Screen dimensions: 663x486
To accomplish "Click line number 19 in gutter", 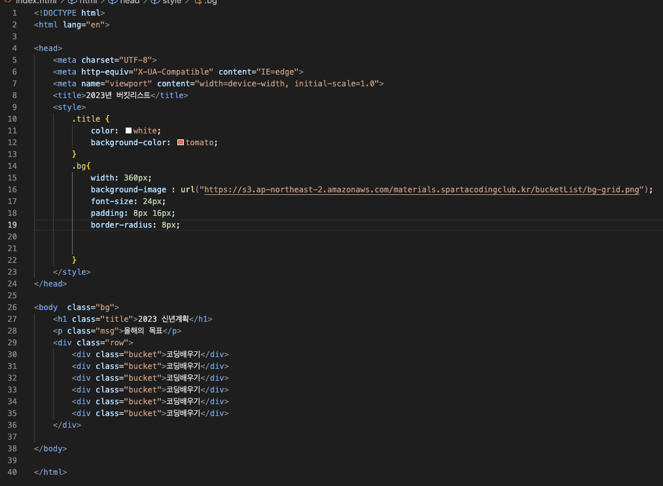I will 12,225.
